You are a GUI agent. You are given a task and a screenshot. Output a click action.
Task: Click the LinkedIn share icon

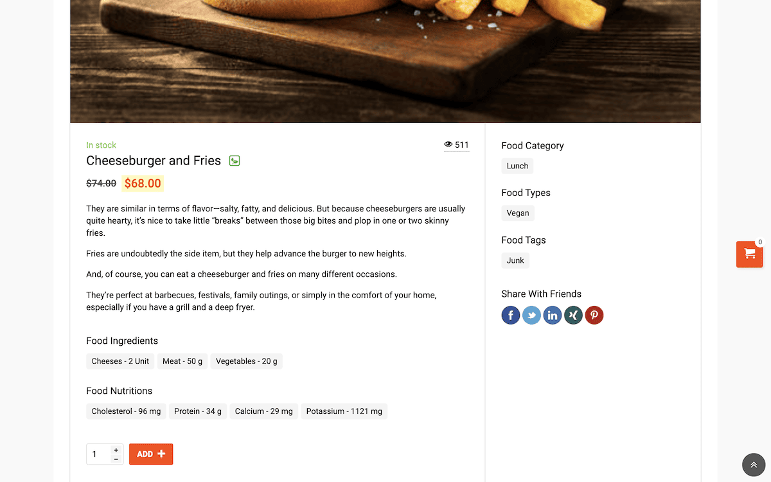pyautogui.click(x=553, y=316)
